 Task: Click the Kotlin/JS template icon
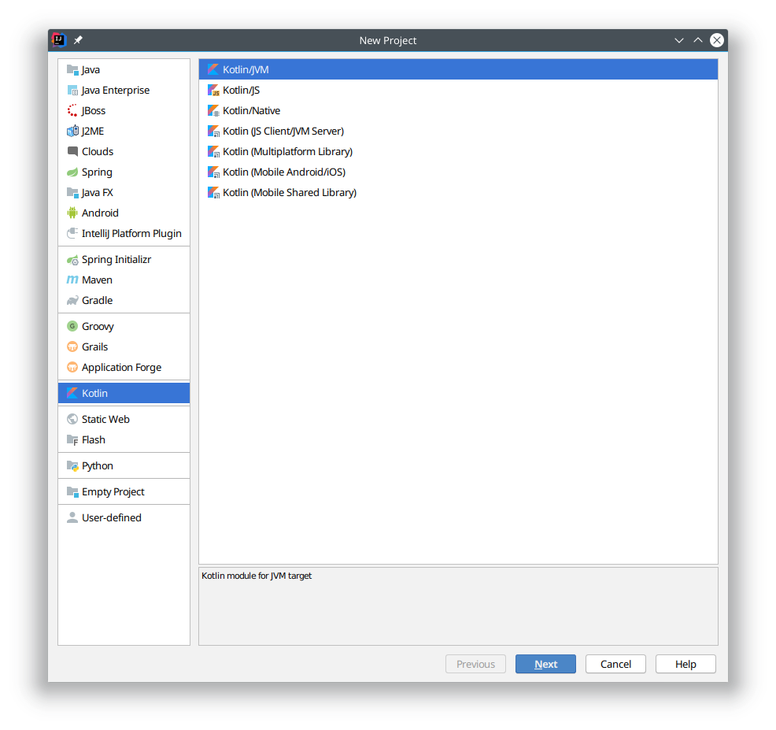coord(213,90)
